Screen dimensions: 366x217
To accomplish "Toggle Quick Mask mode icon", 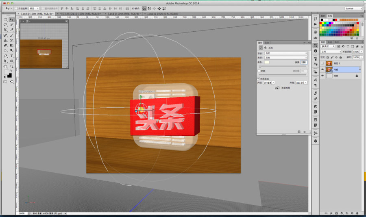I will pos(5,82).
